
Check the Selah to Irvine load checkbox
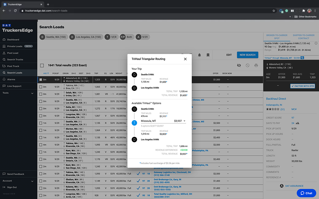[41, 94]
